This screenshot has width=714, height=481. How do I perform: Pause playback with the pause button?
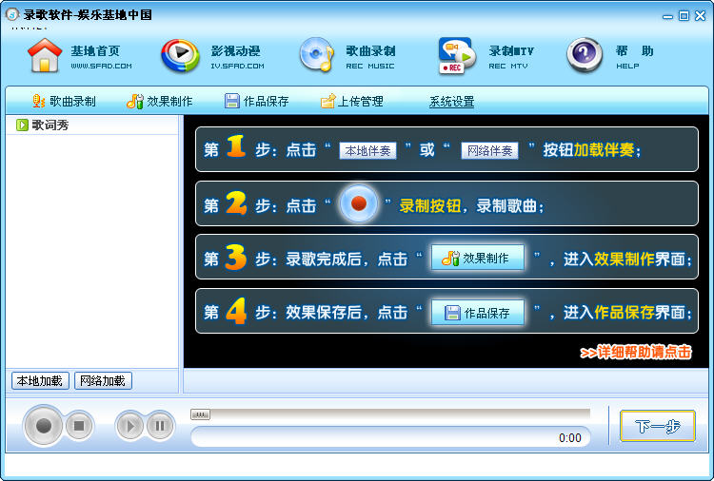coord(160,426)
